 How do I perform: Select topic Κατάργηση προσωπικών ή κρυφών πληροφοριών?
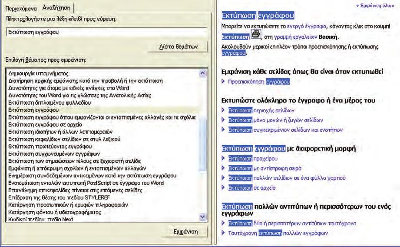[68, 205]
